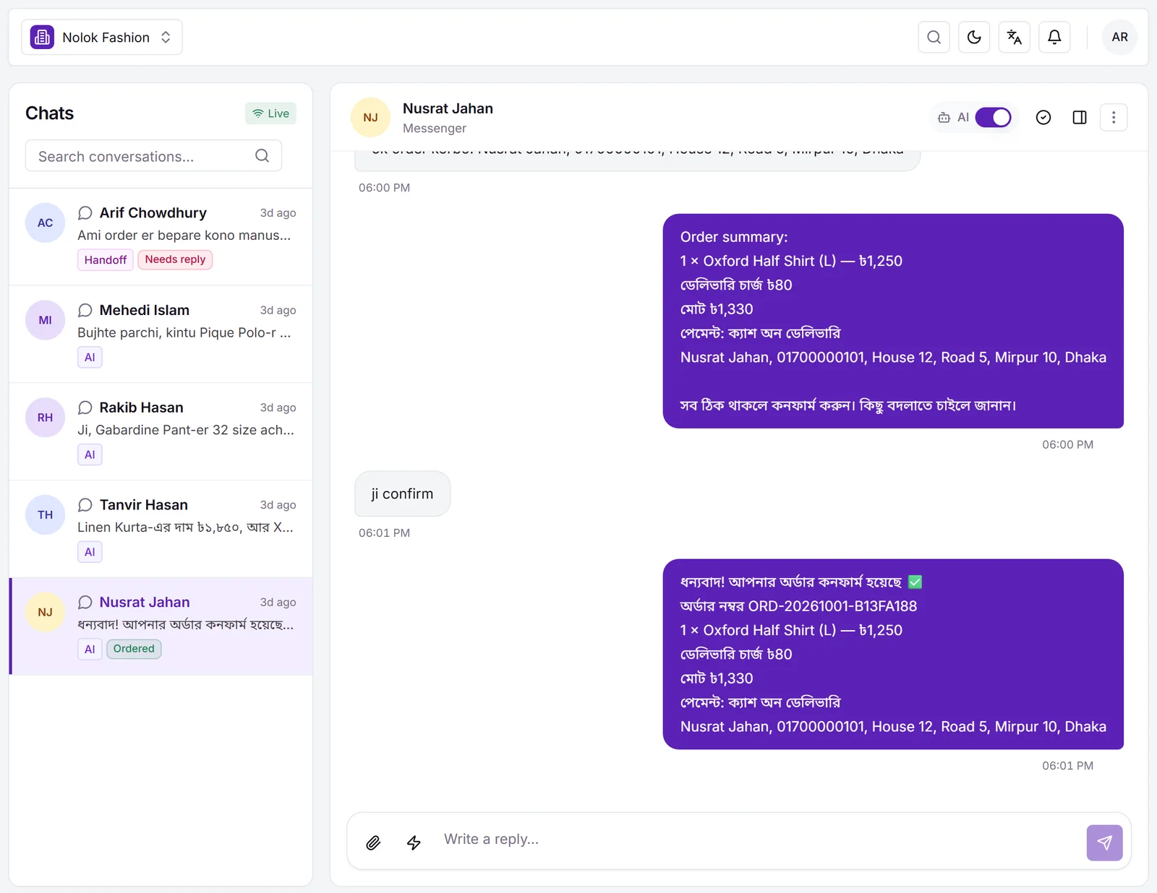Click the Needs reply tag
The width and height of the screenshot is (1157, 893).
click(x=175, y=259)
